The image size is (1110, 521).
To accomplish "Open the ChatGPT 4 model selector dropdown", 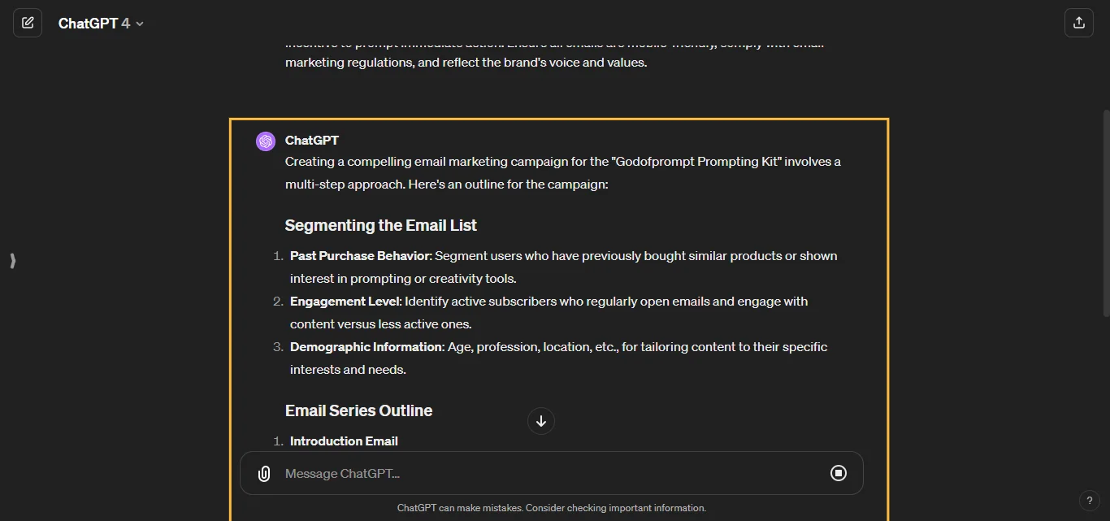I will 101,24.
